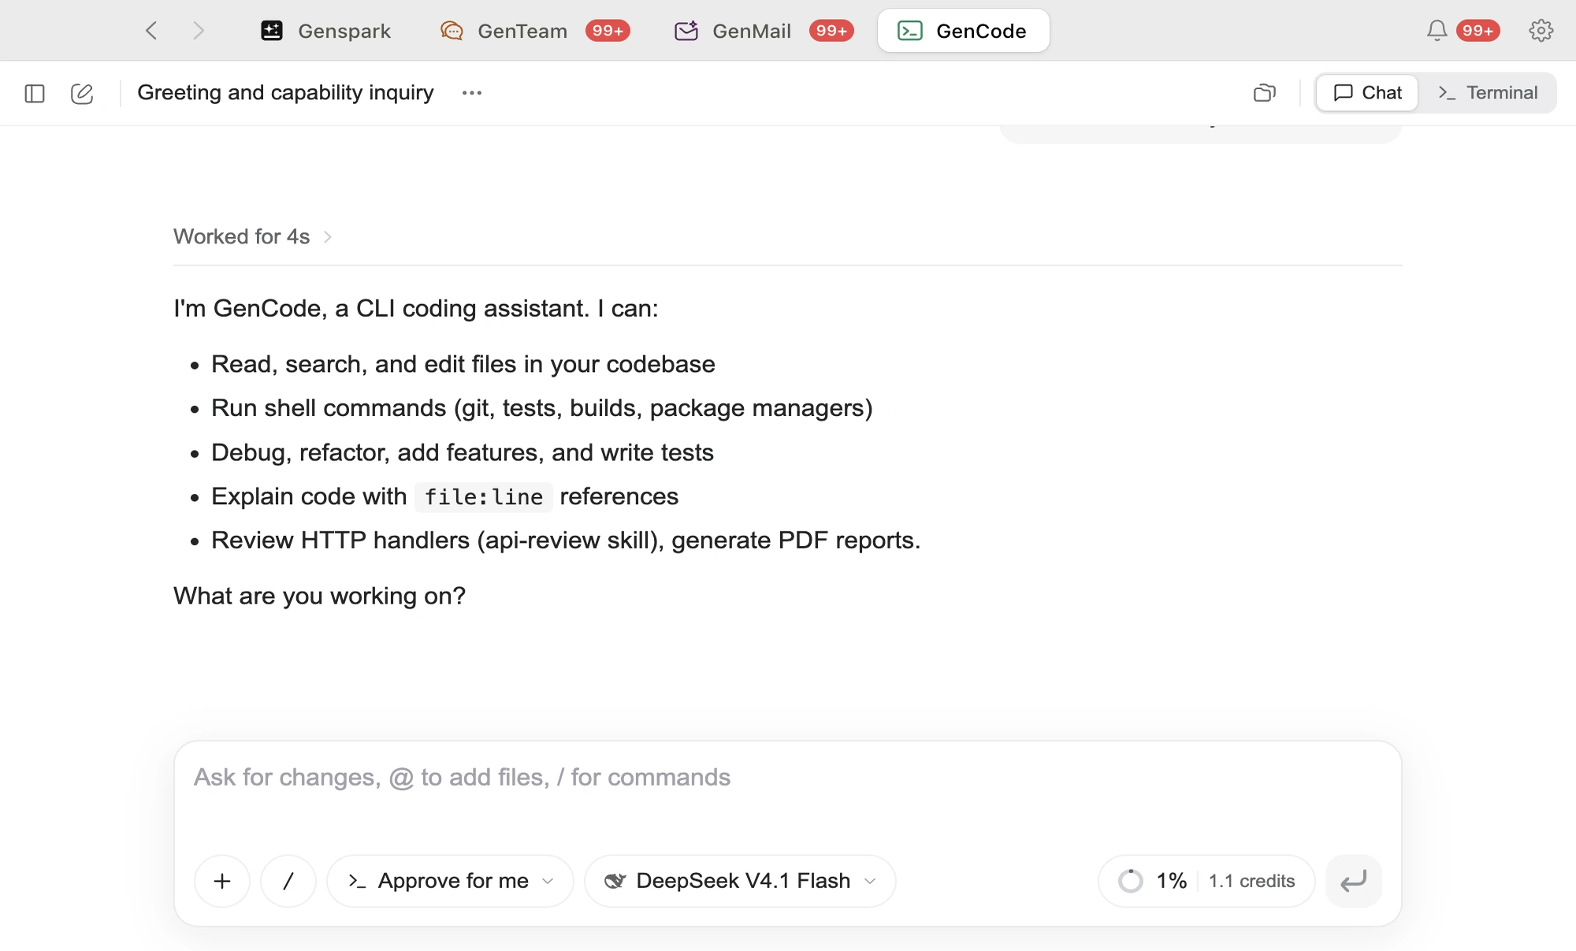1576x951 pixels.
Task: Open the DeepSeek V4.1 Flash model dropdown
Action: point(740,881)
